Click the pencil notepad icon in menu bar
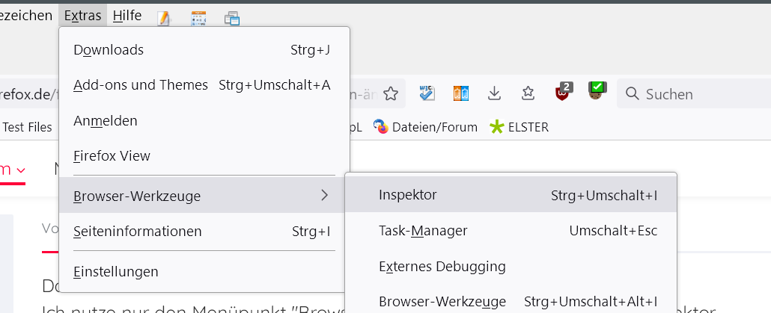 click(x=164, y=16)
